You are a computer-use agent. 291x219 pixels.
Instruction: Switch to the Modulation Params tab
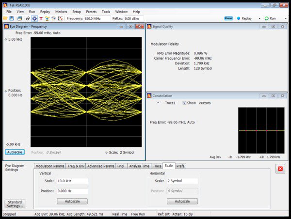coord(50,166)
